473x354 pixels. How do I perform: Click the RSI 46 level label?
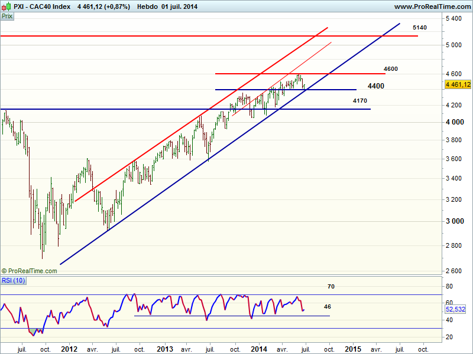coord(326,307)
